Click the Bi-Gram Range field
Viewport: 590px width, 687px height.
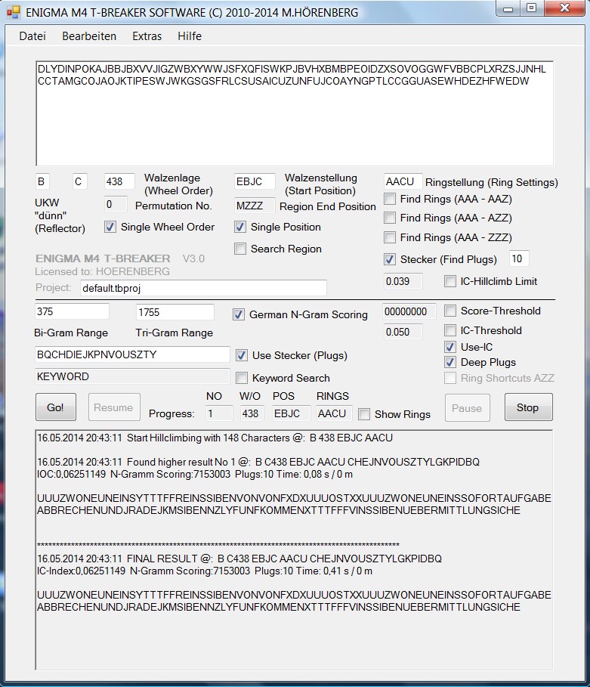pos(72,311)
